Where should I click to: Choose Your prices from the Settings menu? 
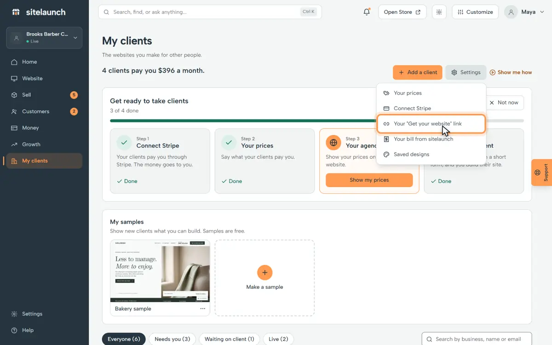click(431, 93)
